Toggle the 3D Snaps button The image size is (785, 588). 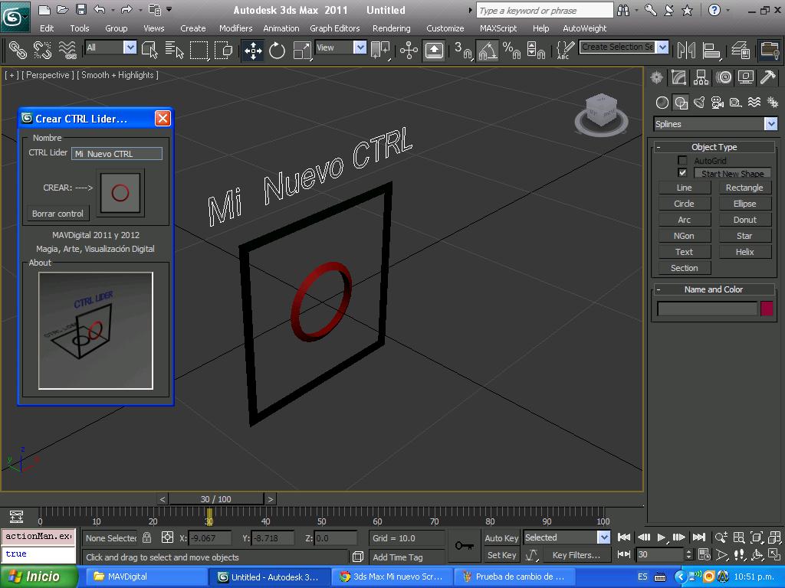pos(462,50)
